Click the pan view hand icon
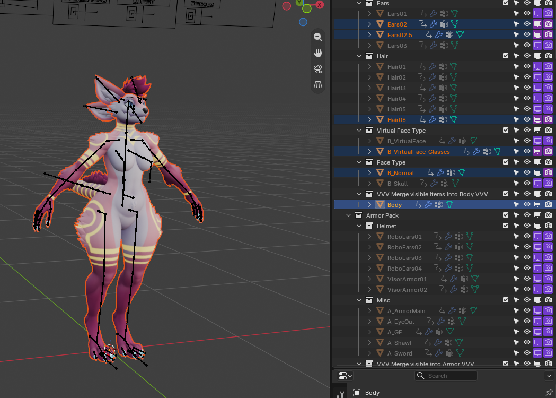Screen dimensions: 556x398 point(317,53)
